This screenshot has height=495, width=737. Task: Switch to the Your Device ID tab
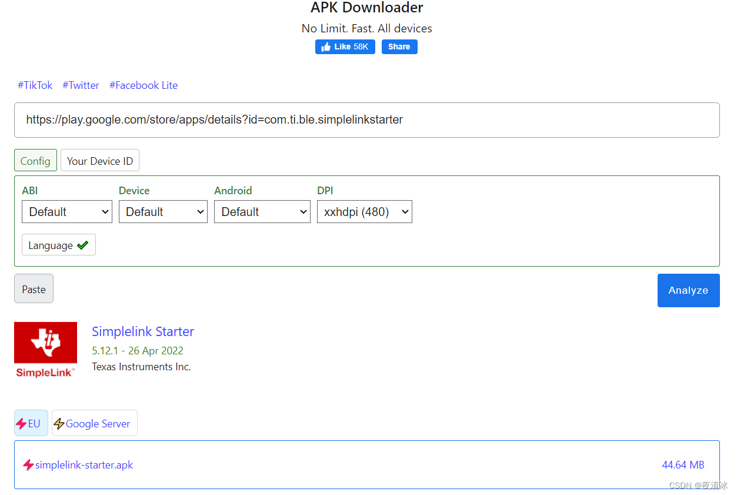(100, 161)
